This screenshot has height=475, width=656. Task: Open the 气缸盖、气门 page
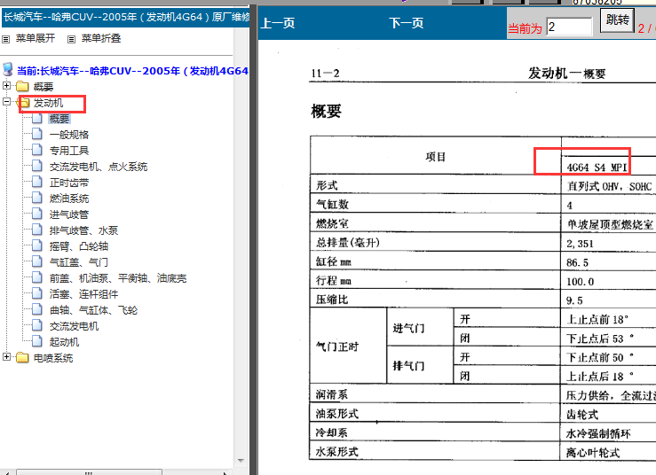[x=79, y=262]
